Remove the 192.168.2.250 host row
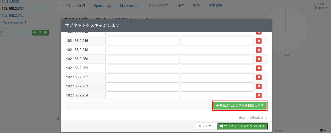The image size is (331, 133). pyautogui.click(x=259, y=59)
